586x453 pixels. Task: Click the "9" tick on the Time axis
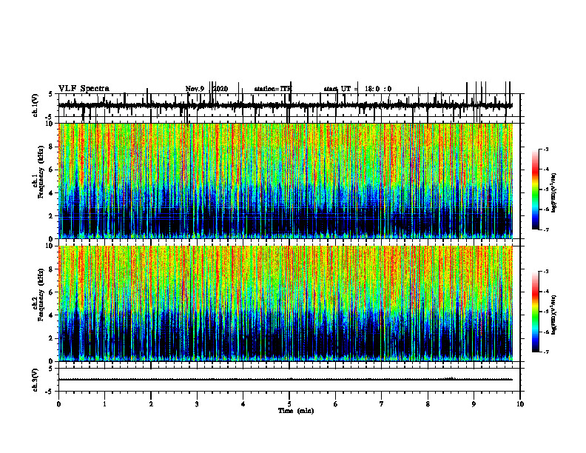pyautogui.click(x=474, y=404)
